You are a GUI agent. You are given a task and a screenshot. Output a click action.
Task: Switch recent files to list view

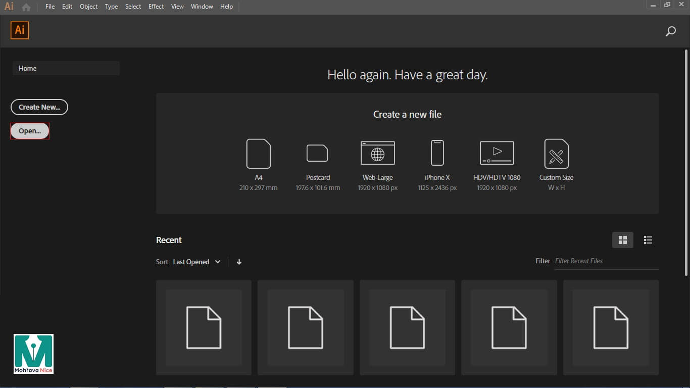tap(648, 240)
